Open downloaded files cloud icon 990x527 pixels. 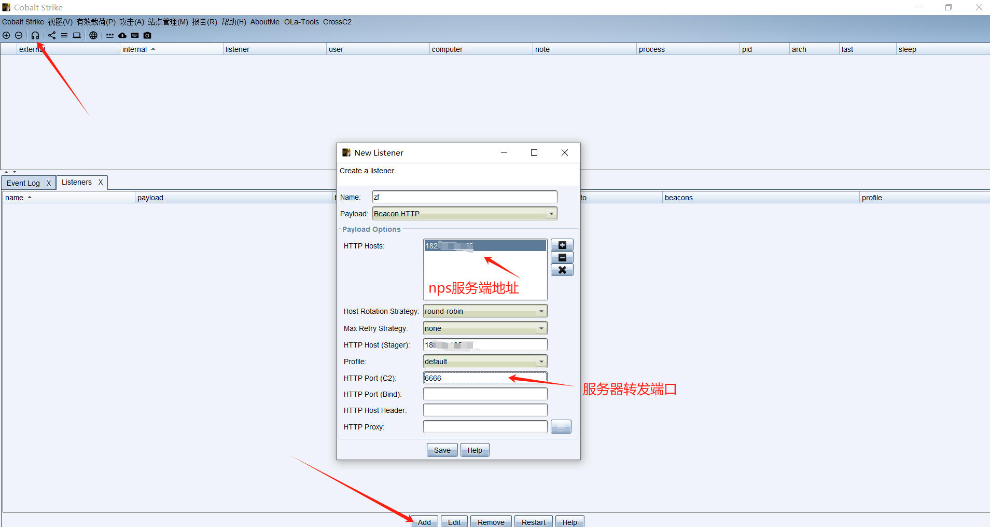point(122,35)
